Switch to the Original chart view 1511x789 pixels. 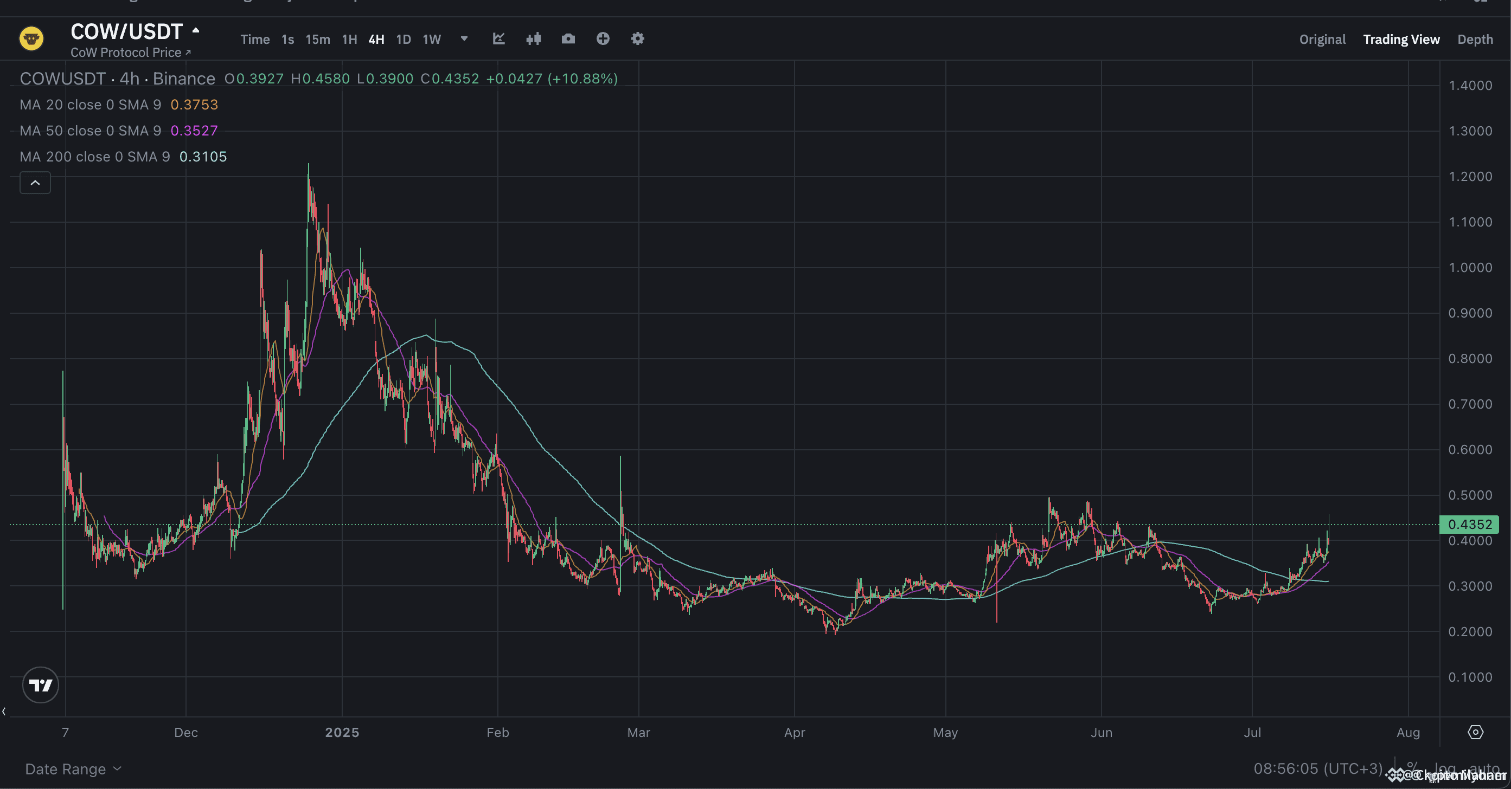click(x=1322, y=39)
